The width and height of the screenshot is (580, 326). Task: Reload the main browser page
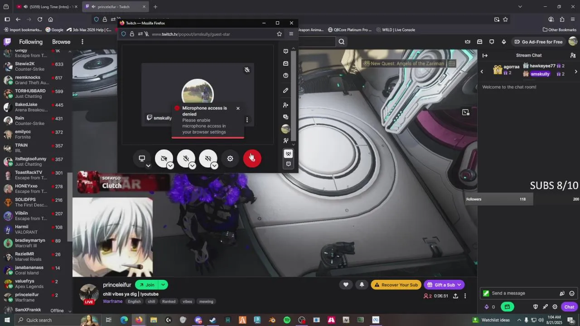(40, 19)
